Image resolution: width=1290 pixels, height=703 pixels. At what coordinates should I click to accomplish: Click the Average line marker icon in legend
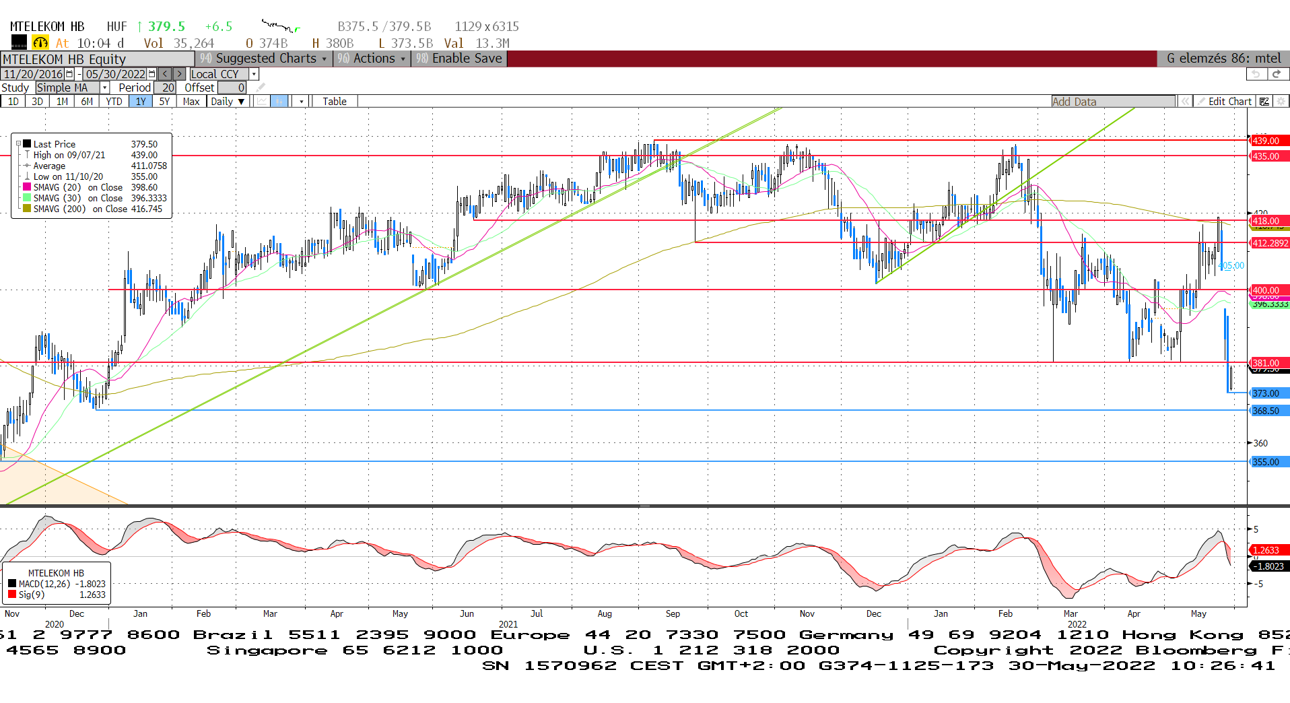click(x=27, y=166)
